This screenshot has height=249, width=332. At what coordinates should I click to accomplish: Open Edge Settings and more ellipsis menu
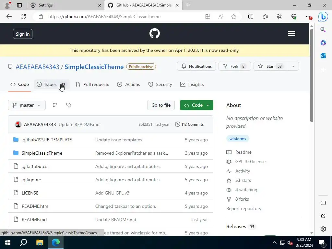tap(308, 17)
